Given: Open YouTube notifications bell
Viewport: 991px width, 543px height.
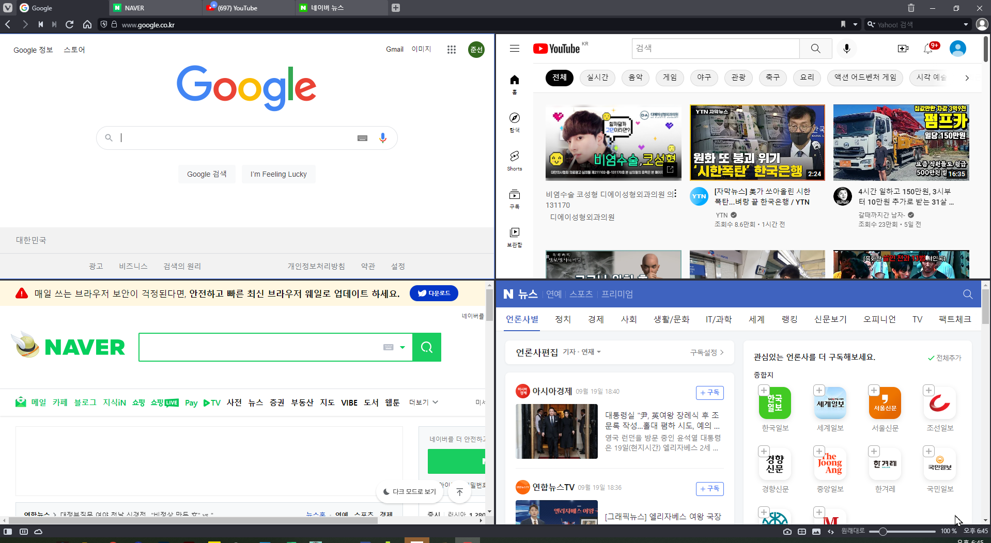Looking at the screenshot, I should pyautogui.click(x=928, y=49).
